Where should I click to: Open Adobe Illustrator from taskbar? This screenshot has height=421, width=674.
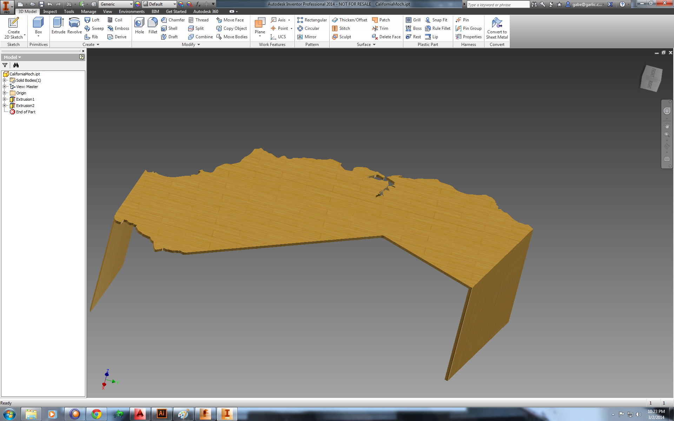161,414
